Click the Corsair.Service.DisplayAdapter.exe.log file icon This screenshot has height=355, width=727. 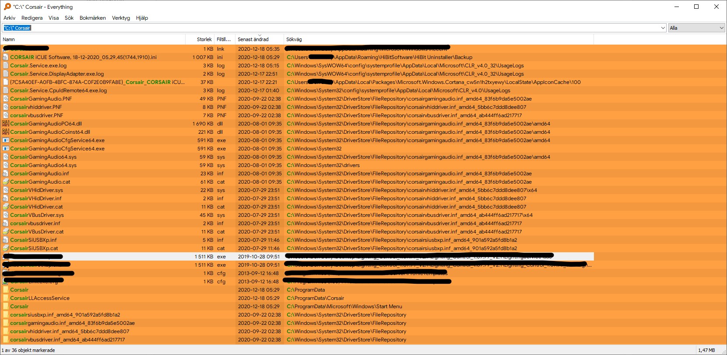[6, 74]
